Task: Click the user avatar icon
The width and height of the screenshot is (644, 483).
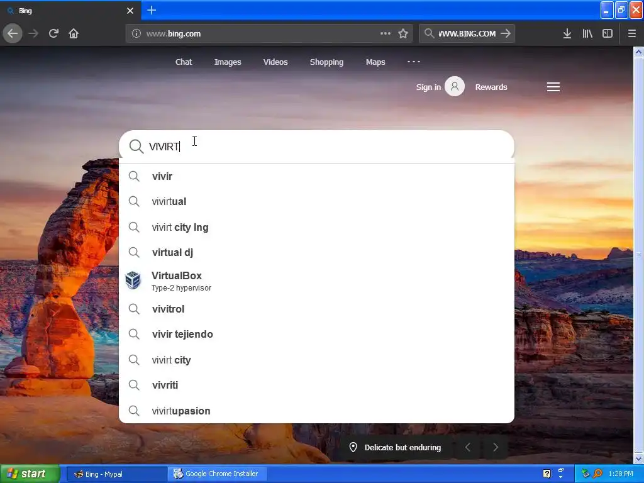Action: [x=455, y=86]
